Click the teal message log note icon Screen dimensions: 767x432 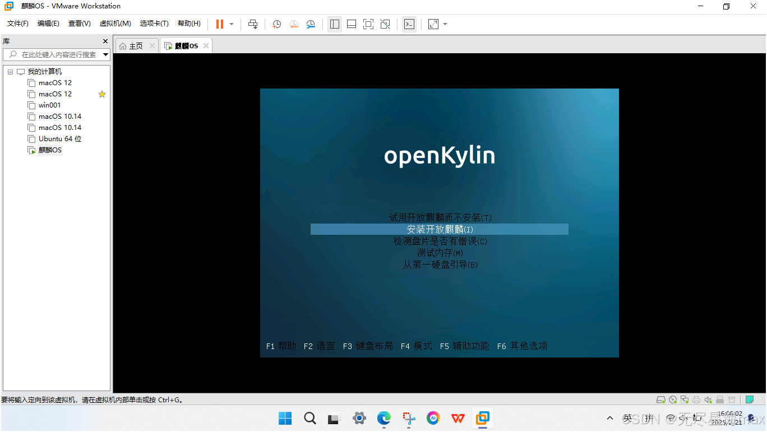point(750,400)
